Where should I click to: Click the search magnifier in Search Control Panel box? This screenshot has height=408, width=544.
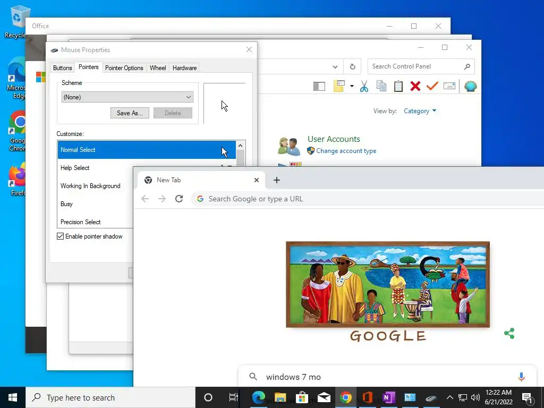click(467, 66)
